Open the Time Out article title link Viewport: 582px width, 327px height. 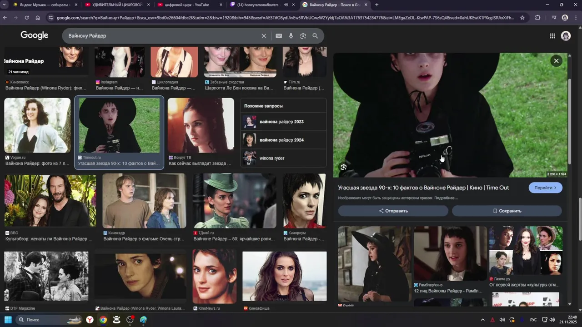[x=423, y=188]
